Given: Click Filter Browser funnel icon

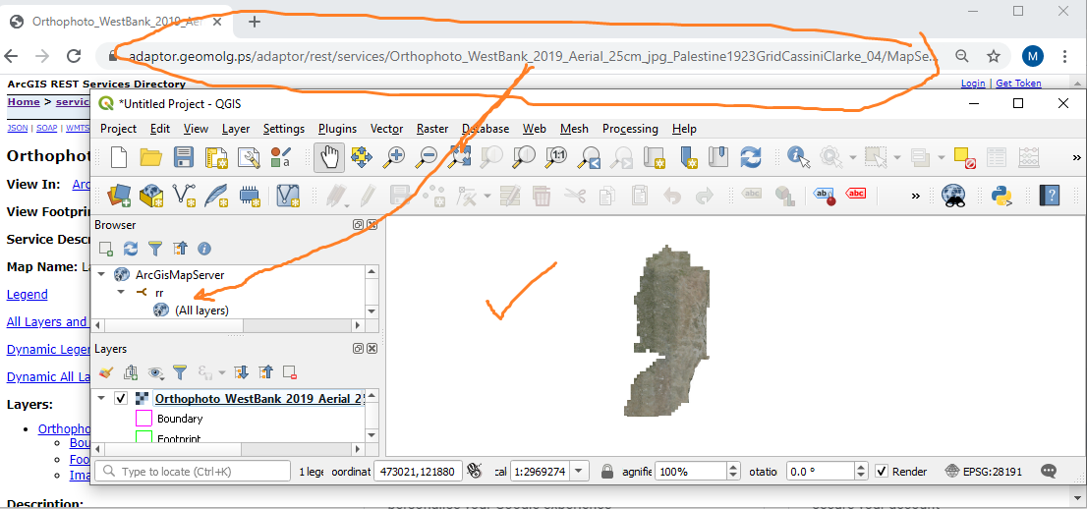Looking at the screenshot, I should click(155, 249).
